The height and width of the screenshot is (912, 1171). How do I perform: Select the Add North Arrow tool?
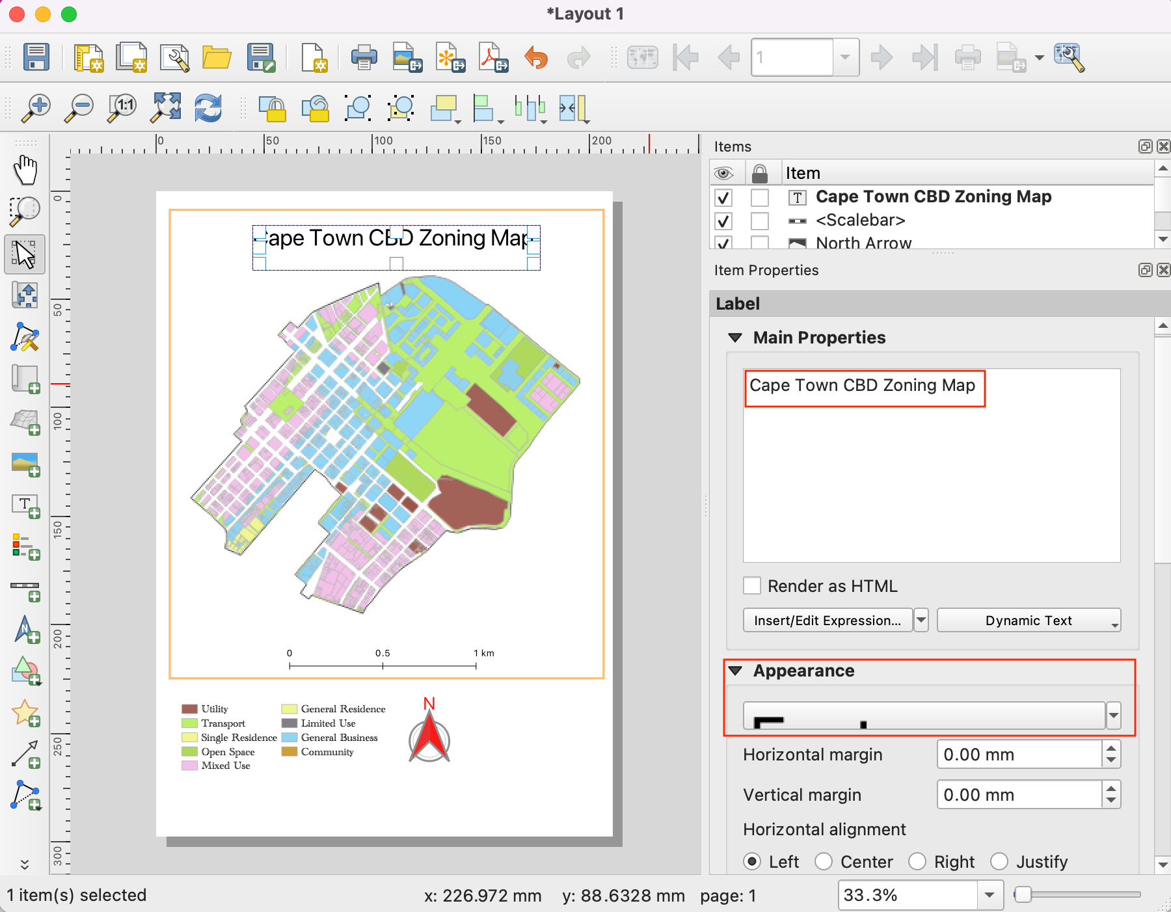[25, 629]
